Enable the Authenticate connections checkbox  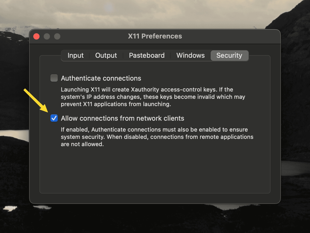54,78
